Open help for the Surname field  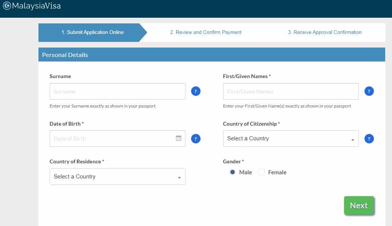pos(196,91)
